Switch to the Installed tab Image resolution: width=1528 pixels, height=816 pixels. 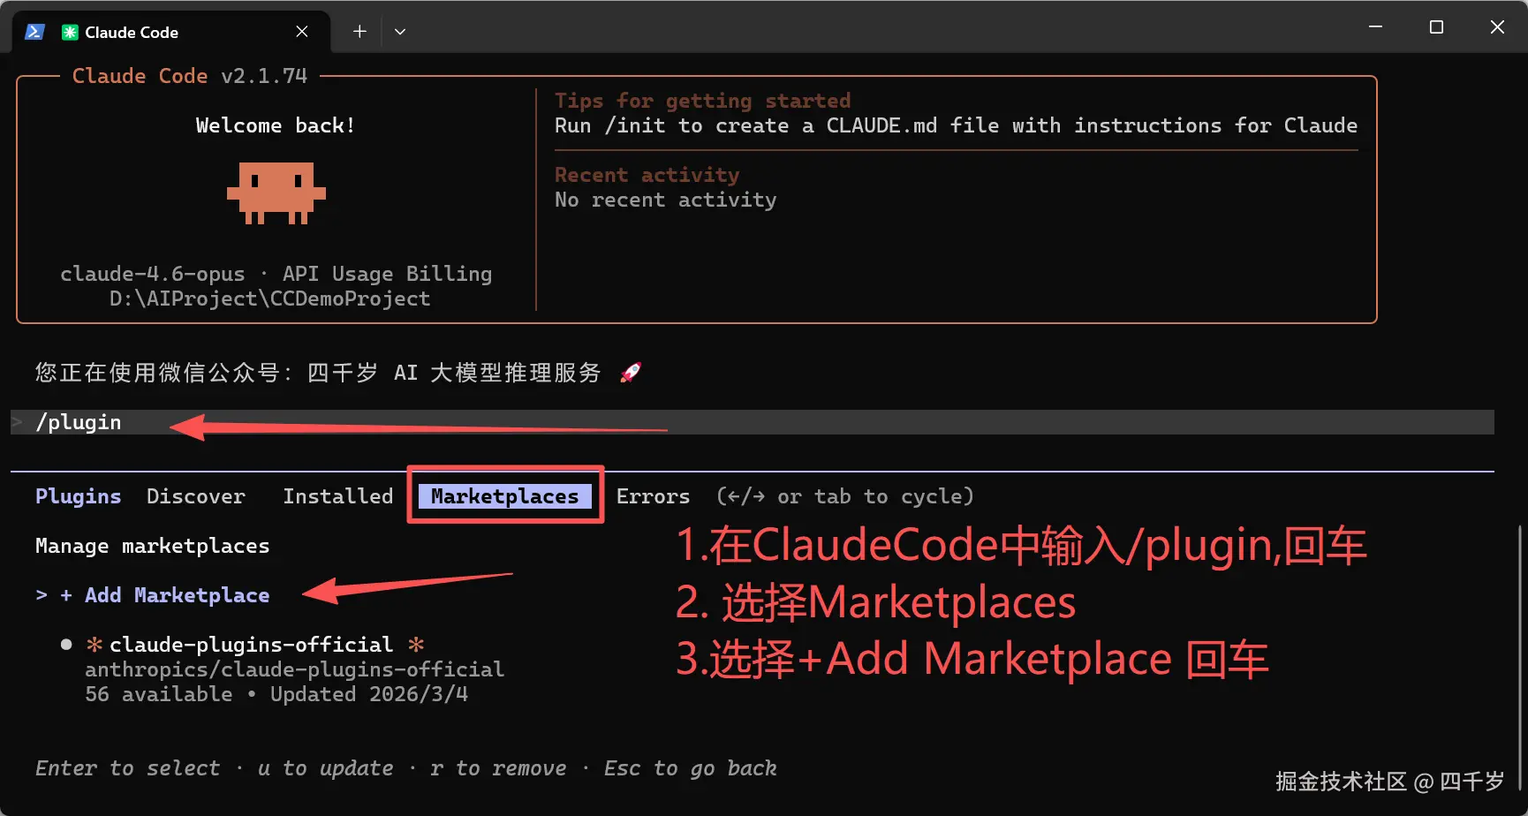tap(338, 496)
